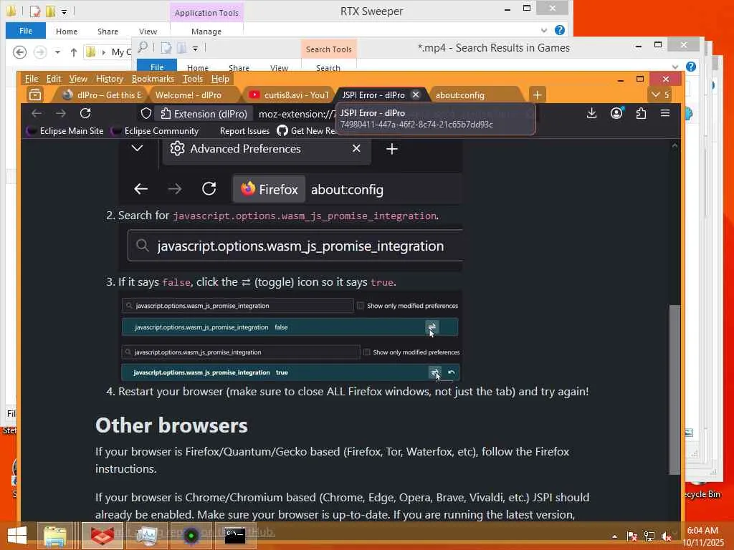Open Customize Quick Access dropdown in RTX Sweeper

pos(64,11)
